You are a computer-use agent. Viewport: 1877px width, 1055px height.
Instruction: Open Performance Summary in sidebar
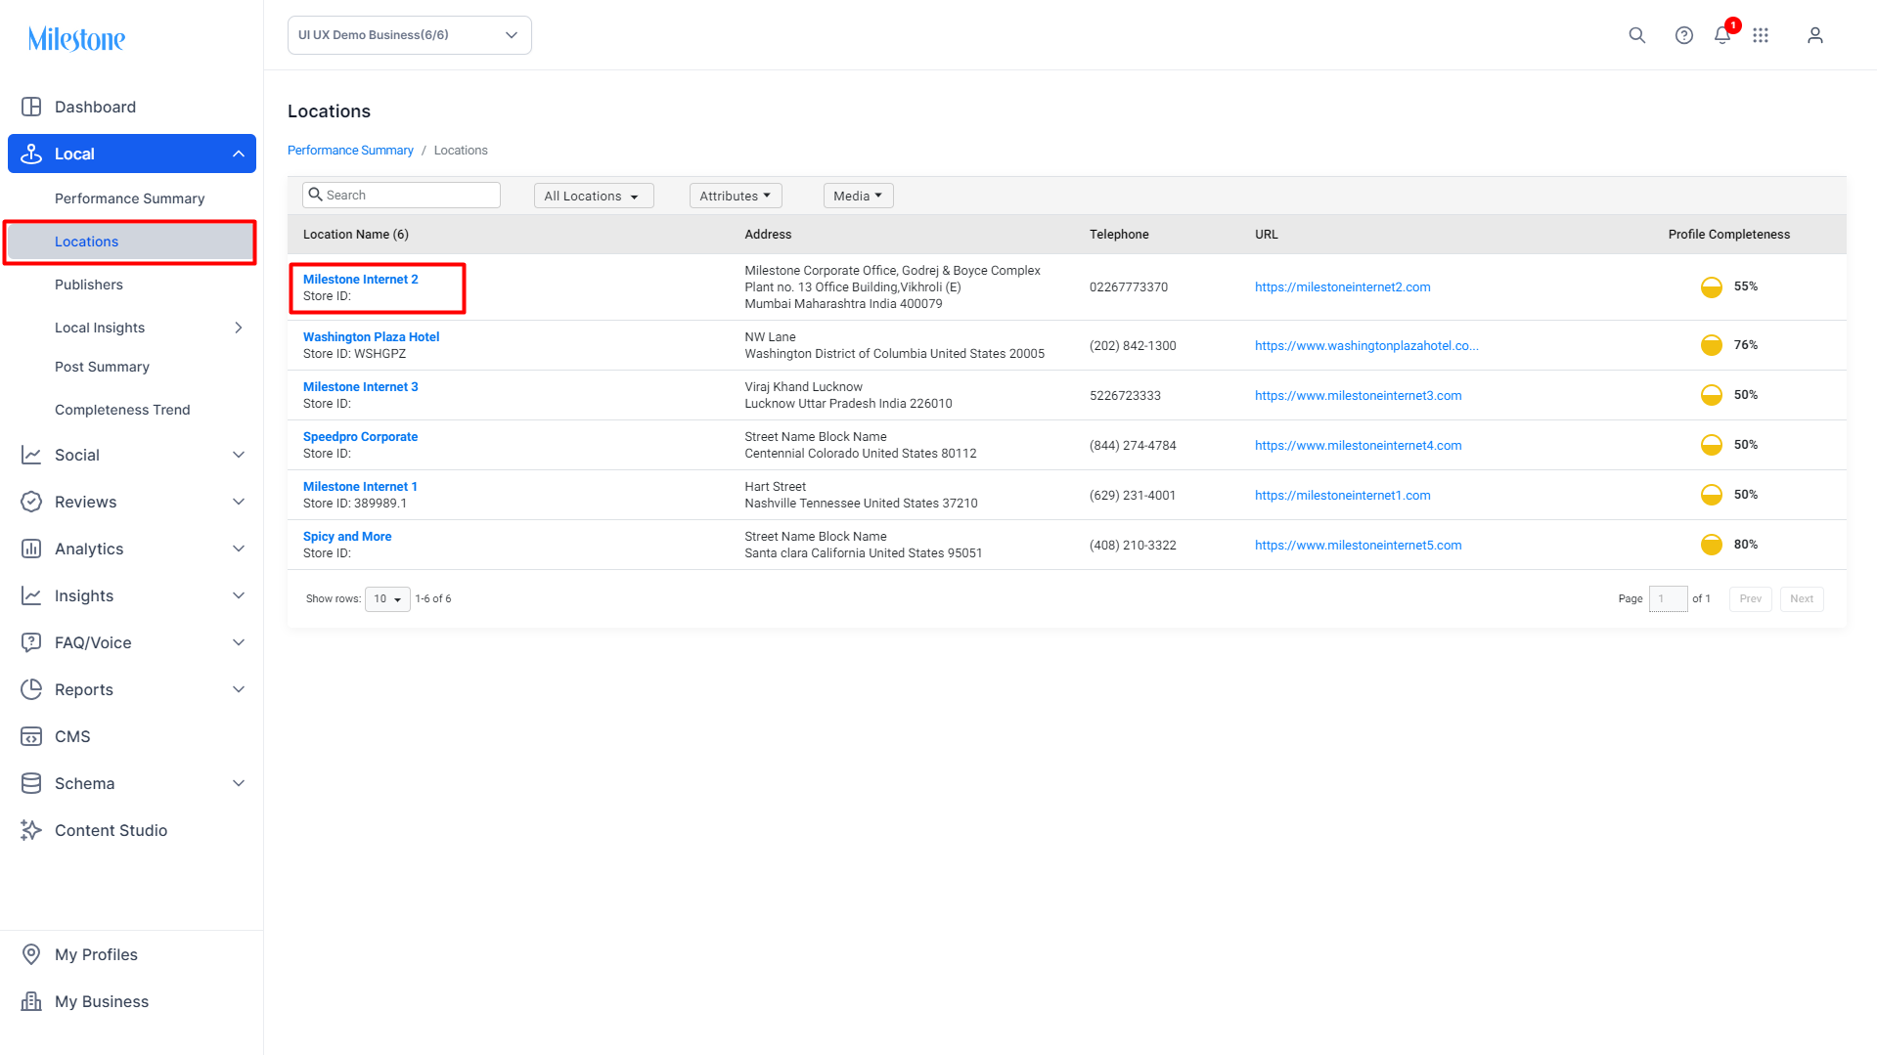129,198
